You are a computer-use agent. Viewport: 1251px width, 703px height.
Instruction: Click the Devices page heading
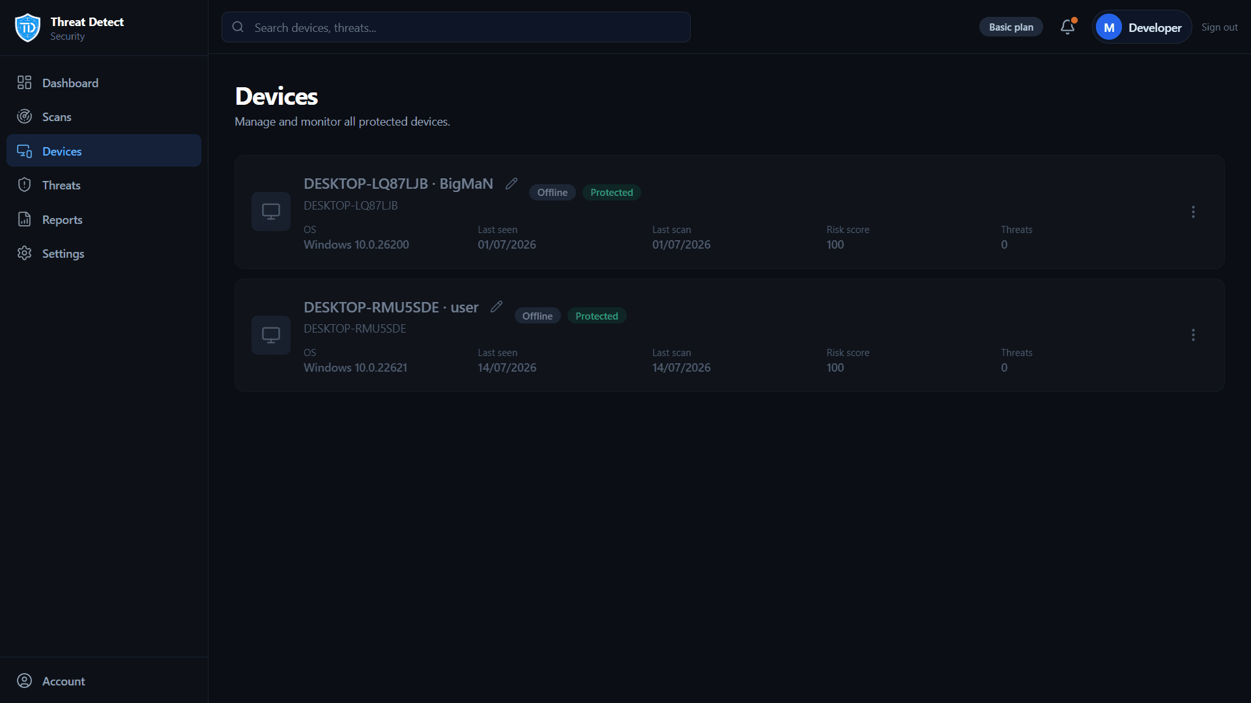pos(276,96)
